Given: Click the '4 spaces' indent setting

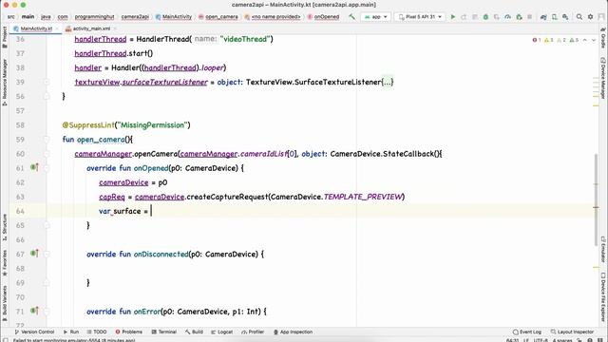Looking at the screenshot, I should tap(562, 340).
